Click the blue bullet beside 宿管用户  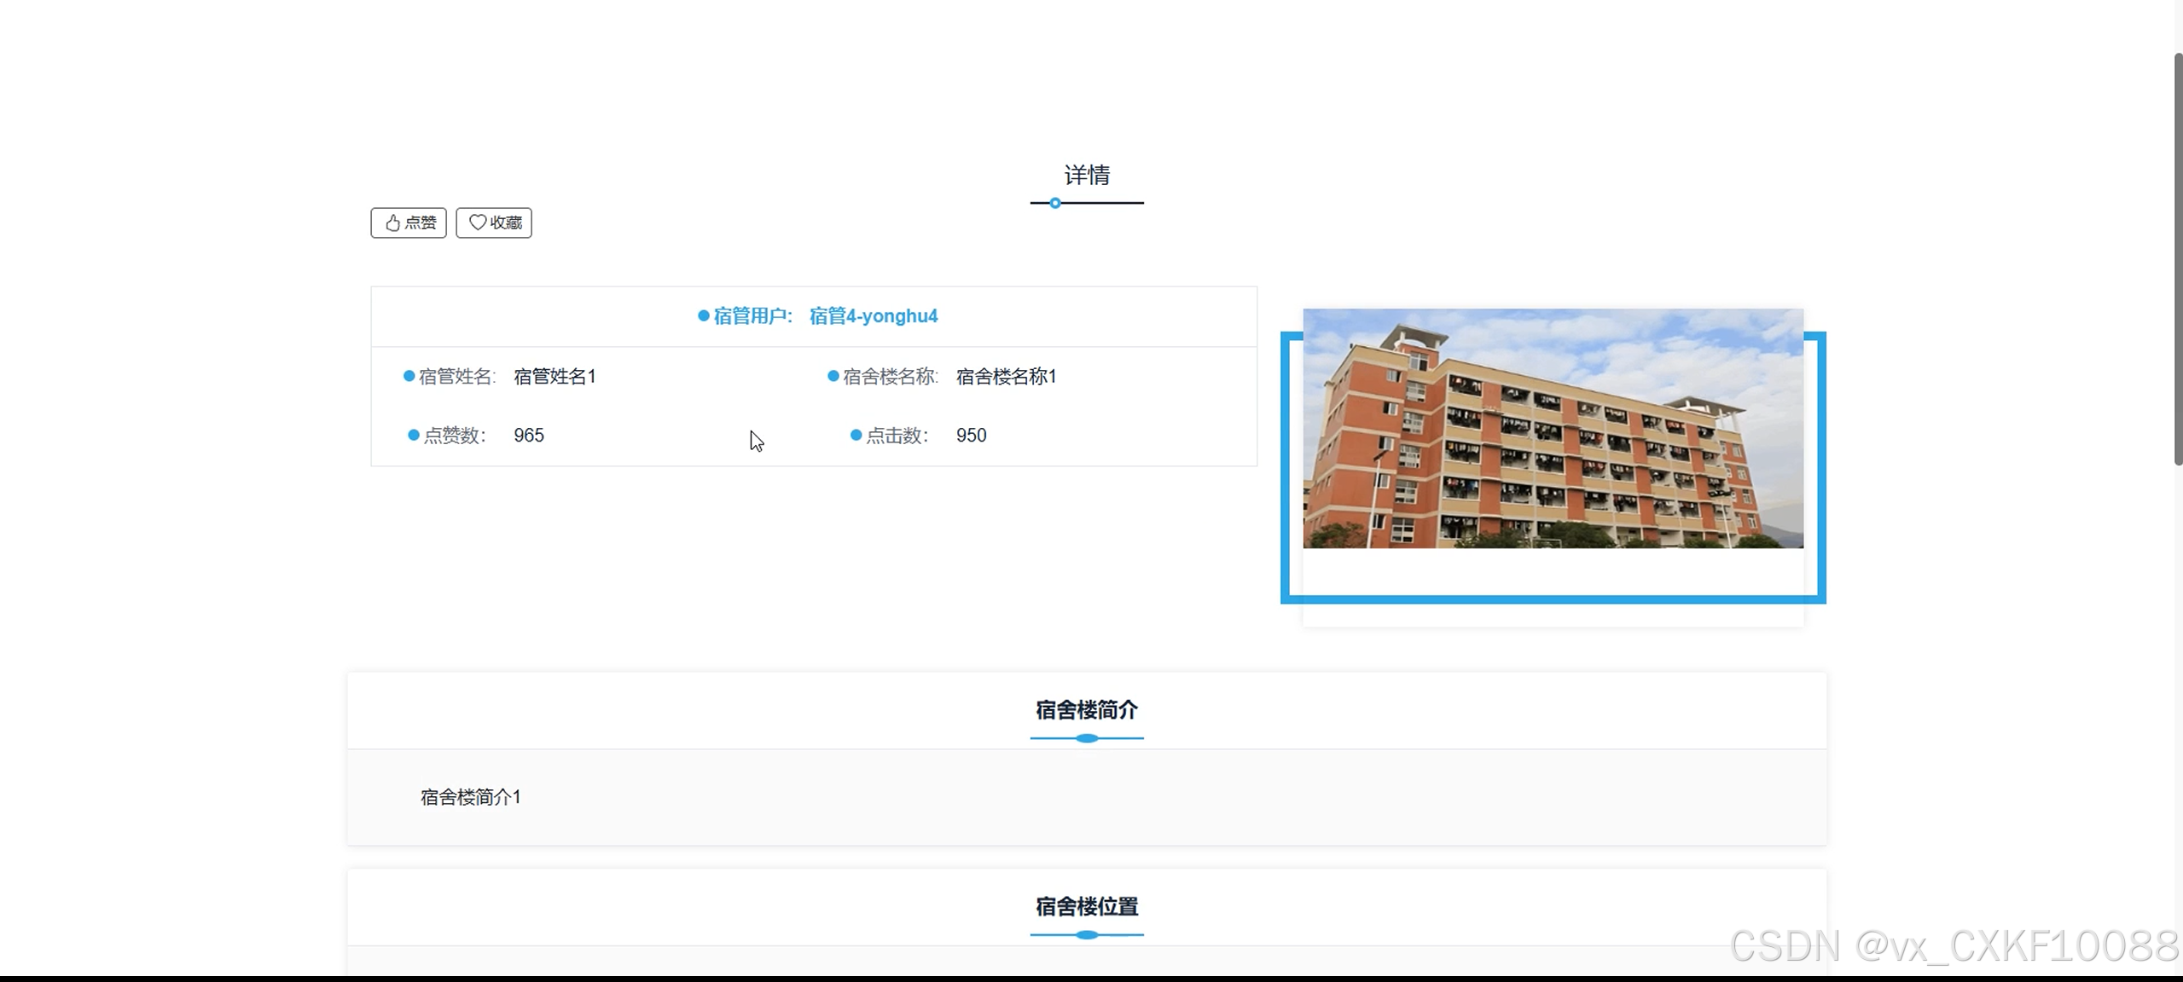pyautogui.click(x=704, y=316)
